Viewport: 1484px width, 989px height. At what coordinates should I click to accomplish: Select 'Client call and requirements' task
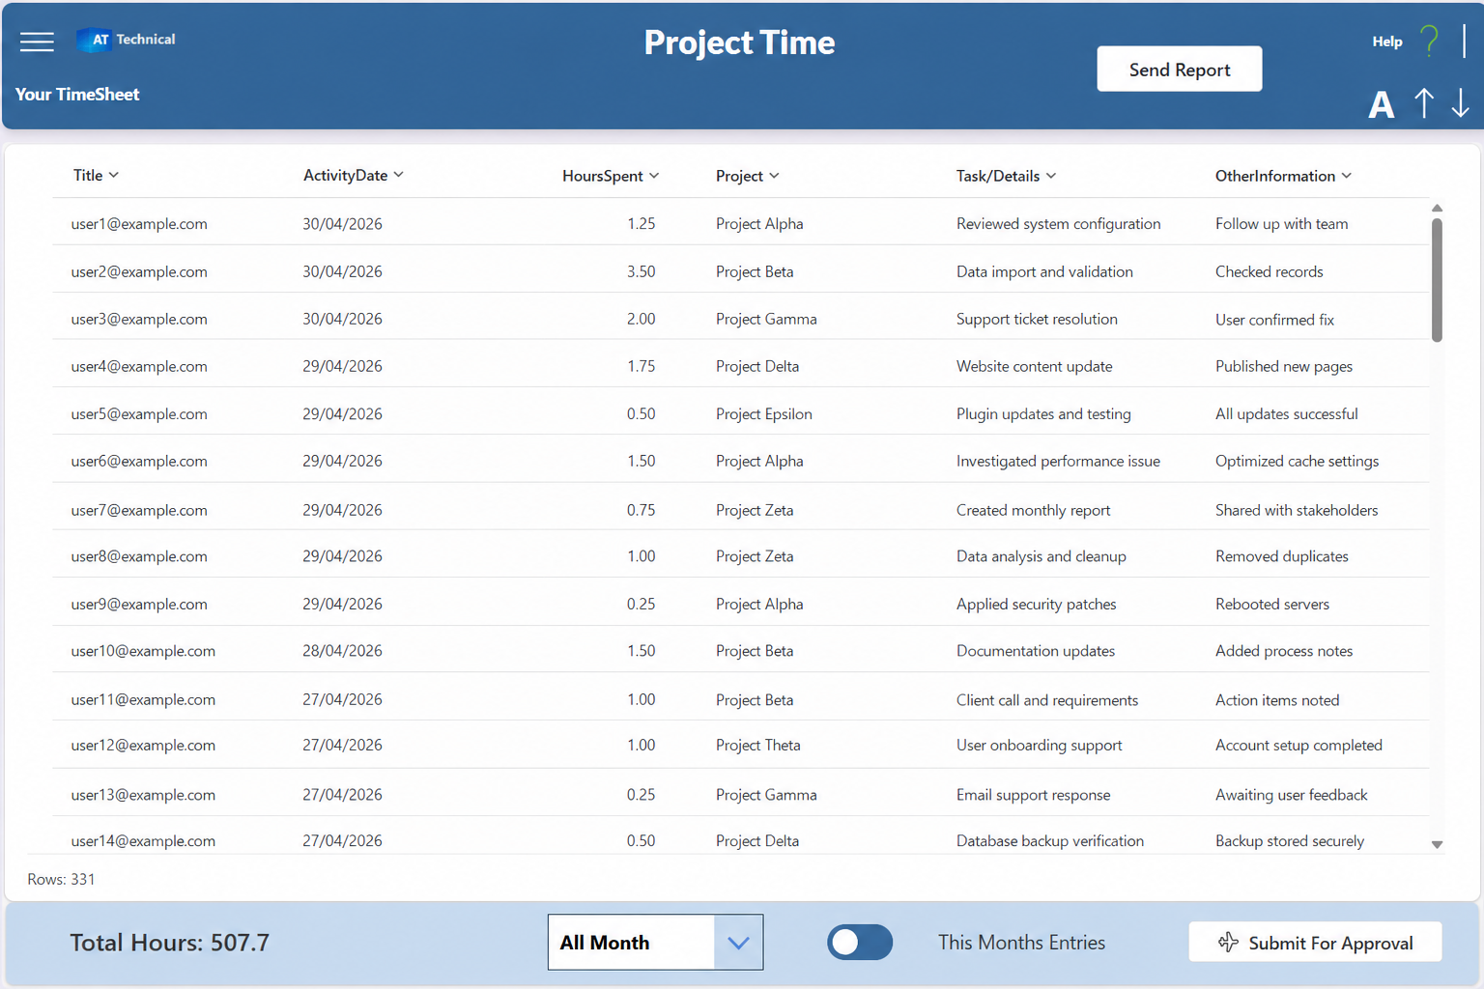click(x=1047, y=700)
